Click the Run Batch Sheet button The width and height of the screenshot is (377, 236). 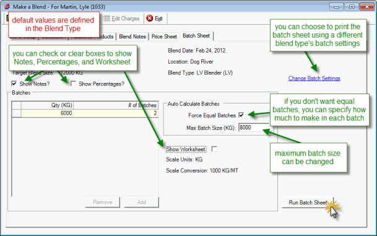tap(308, 203)
